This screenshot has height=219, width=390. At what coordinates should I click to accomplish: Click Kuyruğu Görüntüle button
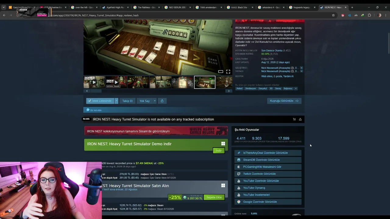point(284,101)
